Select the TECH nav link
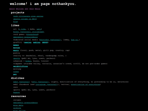Viewport: 148px width, 111px height. (32, 9)
